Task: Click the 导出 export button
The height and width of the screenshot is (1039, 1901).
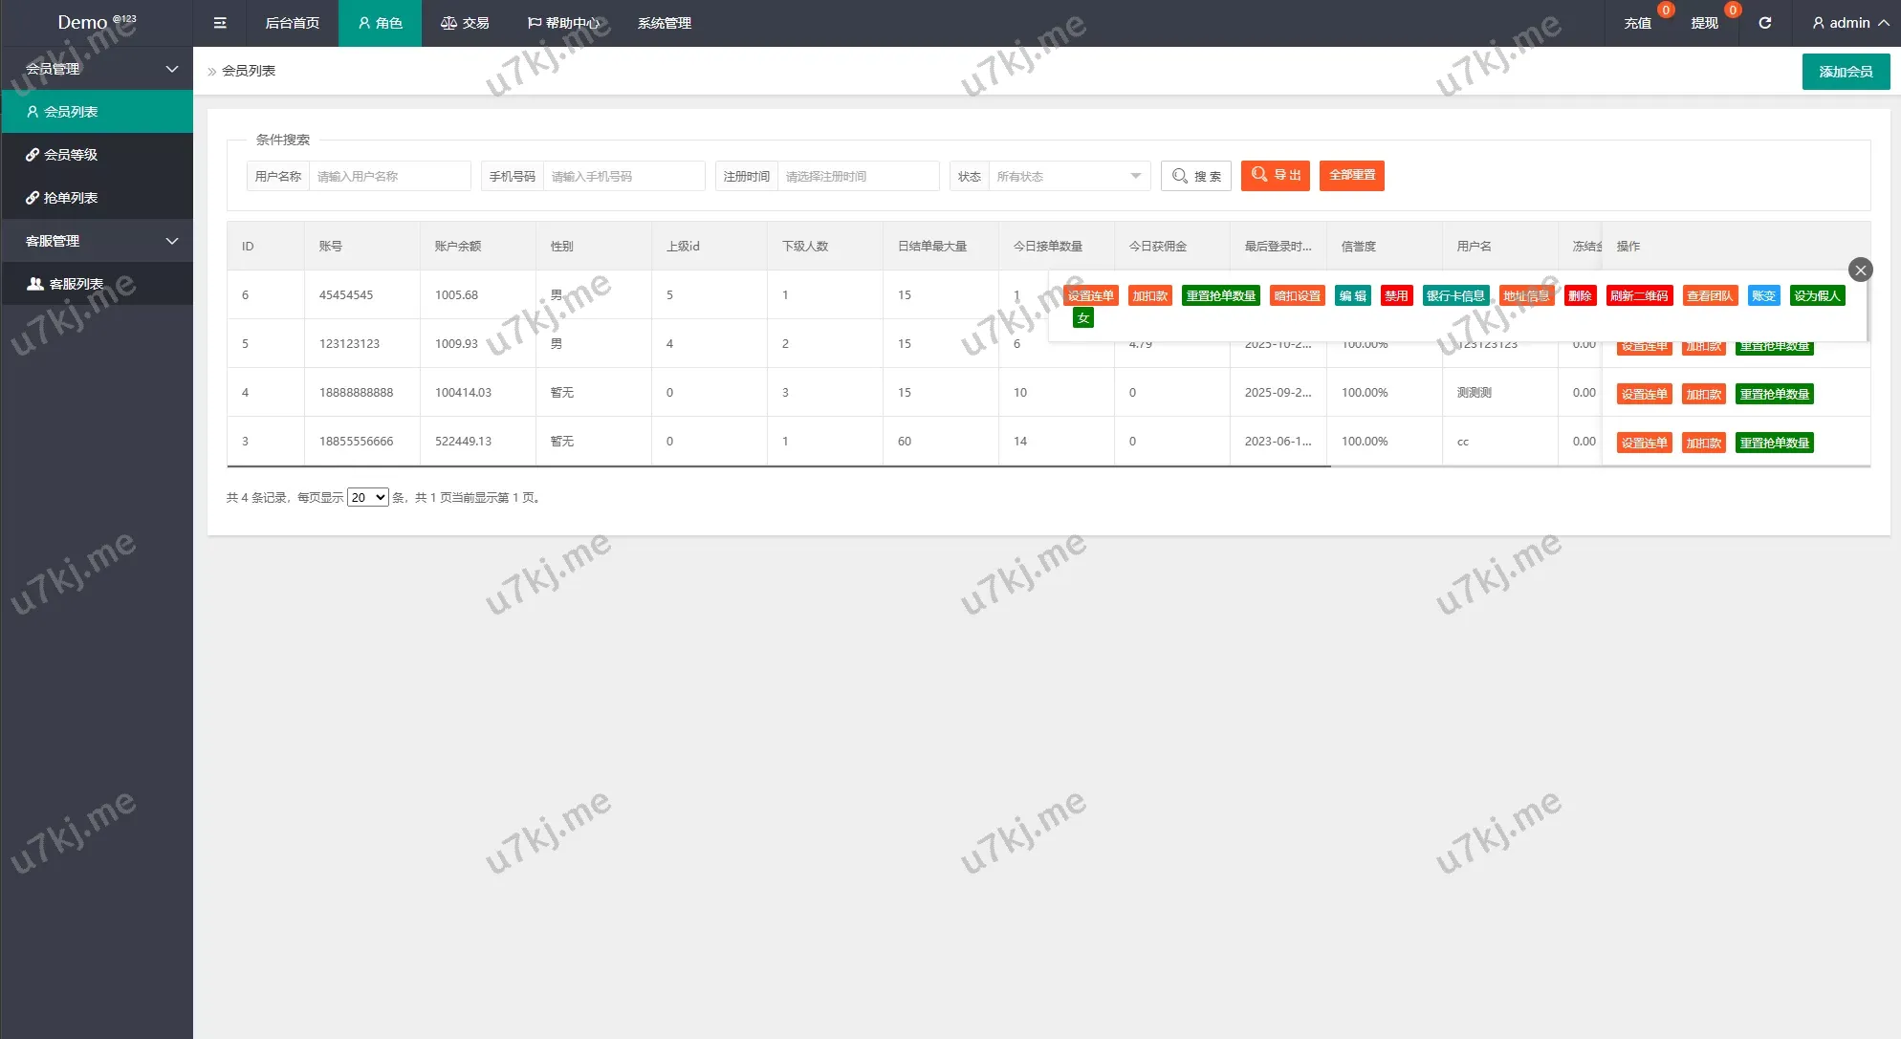Action: click(x=1276, y=176)
